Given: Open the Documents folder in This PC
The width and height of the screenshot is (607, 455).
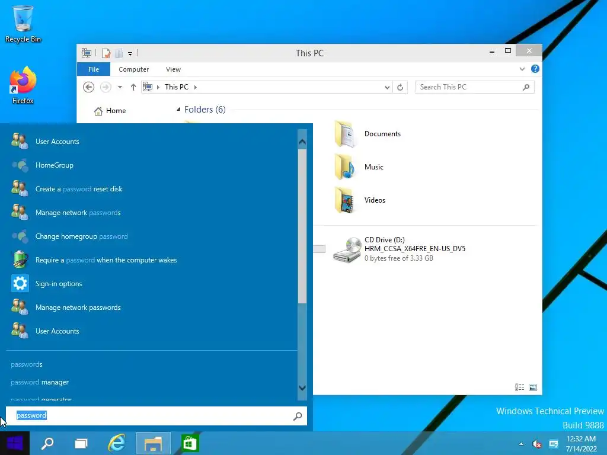Looking at the screenshot, I should pos(368,134).
